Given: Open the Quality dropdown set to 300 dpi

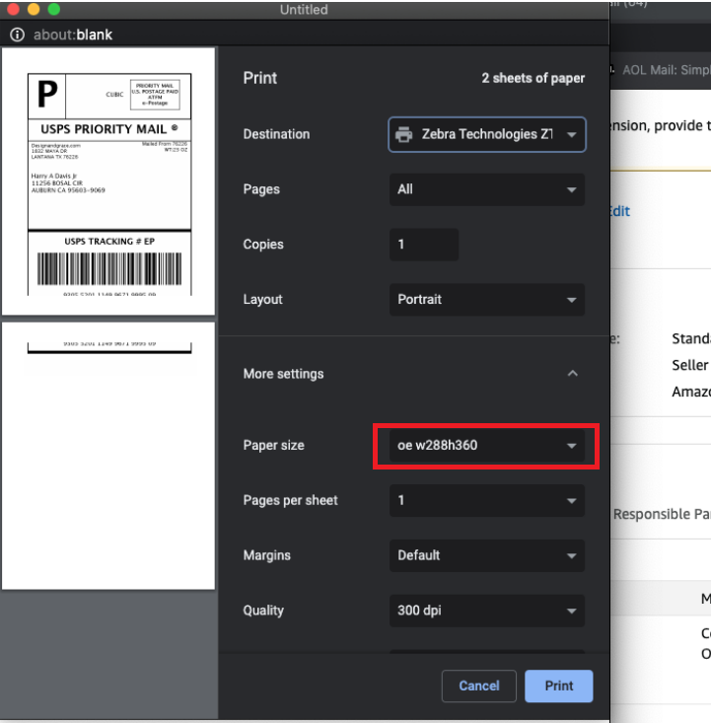Looking at the screenshot, I should click(x=487, y=611).
